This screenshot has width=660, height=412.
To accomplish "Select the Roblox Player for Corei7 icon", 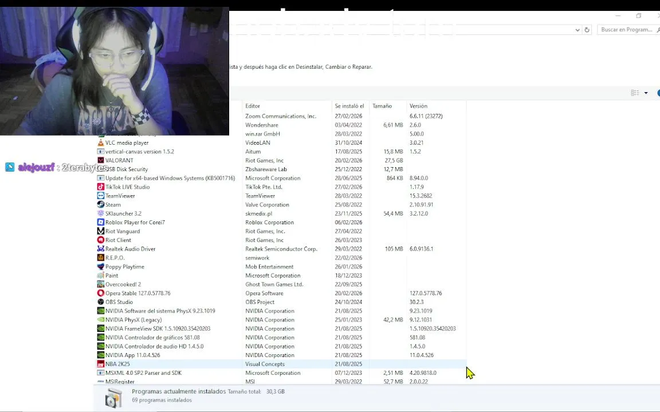I will [x=101, y=222].
